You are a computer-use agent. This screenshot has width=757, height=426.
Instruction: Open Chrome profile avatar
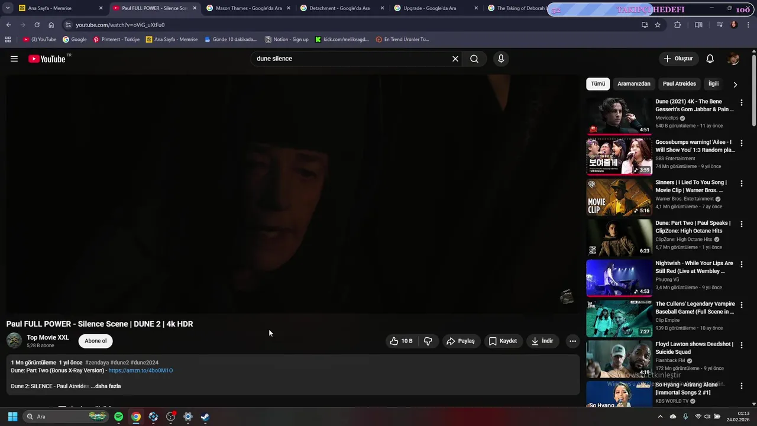coord(734,25)
